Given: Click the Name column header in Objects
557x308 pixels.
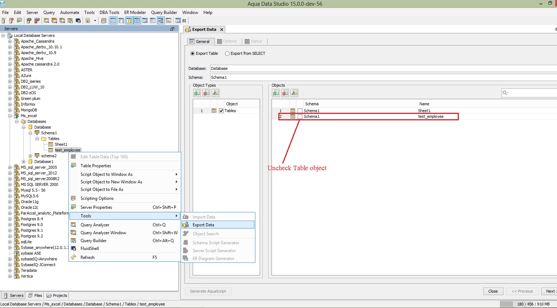Looking at the screenshot, I should tap(424, 104).
